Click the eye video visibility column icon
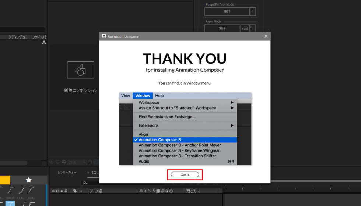361x206 pixels. (53, 191)
